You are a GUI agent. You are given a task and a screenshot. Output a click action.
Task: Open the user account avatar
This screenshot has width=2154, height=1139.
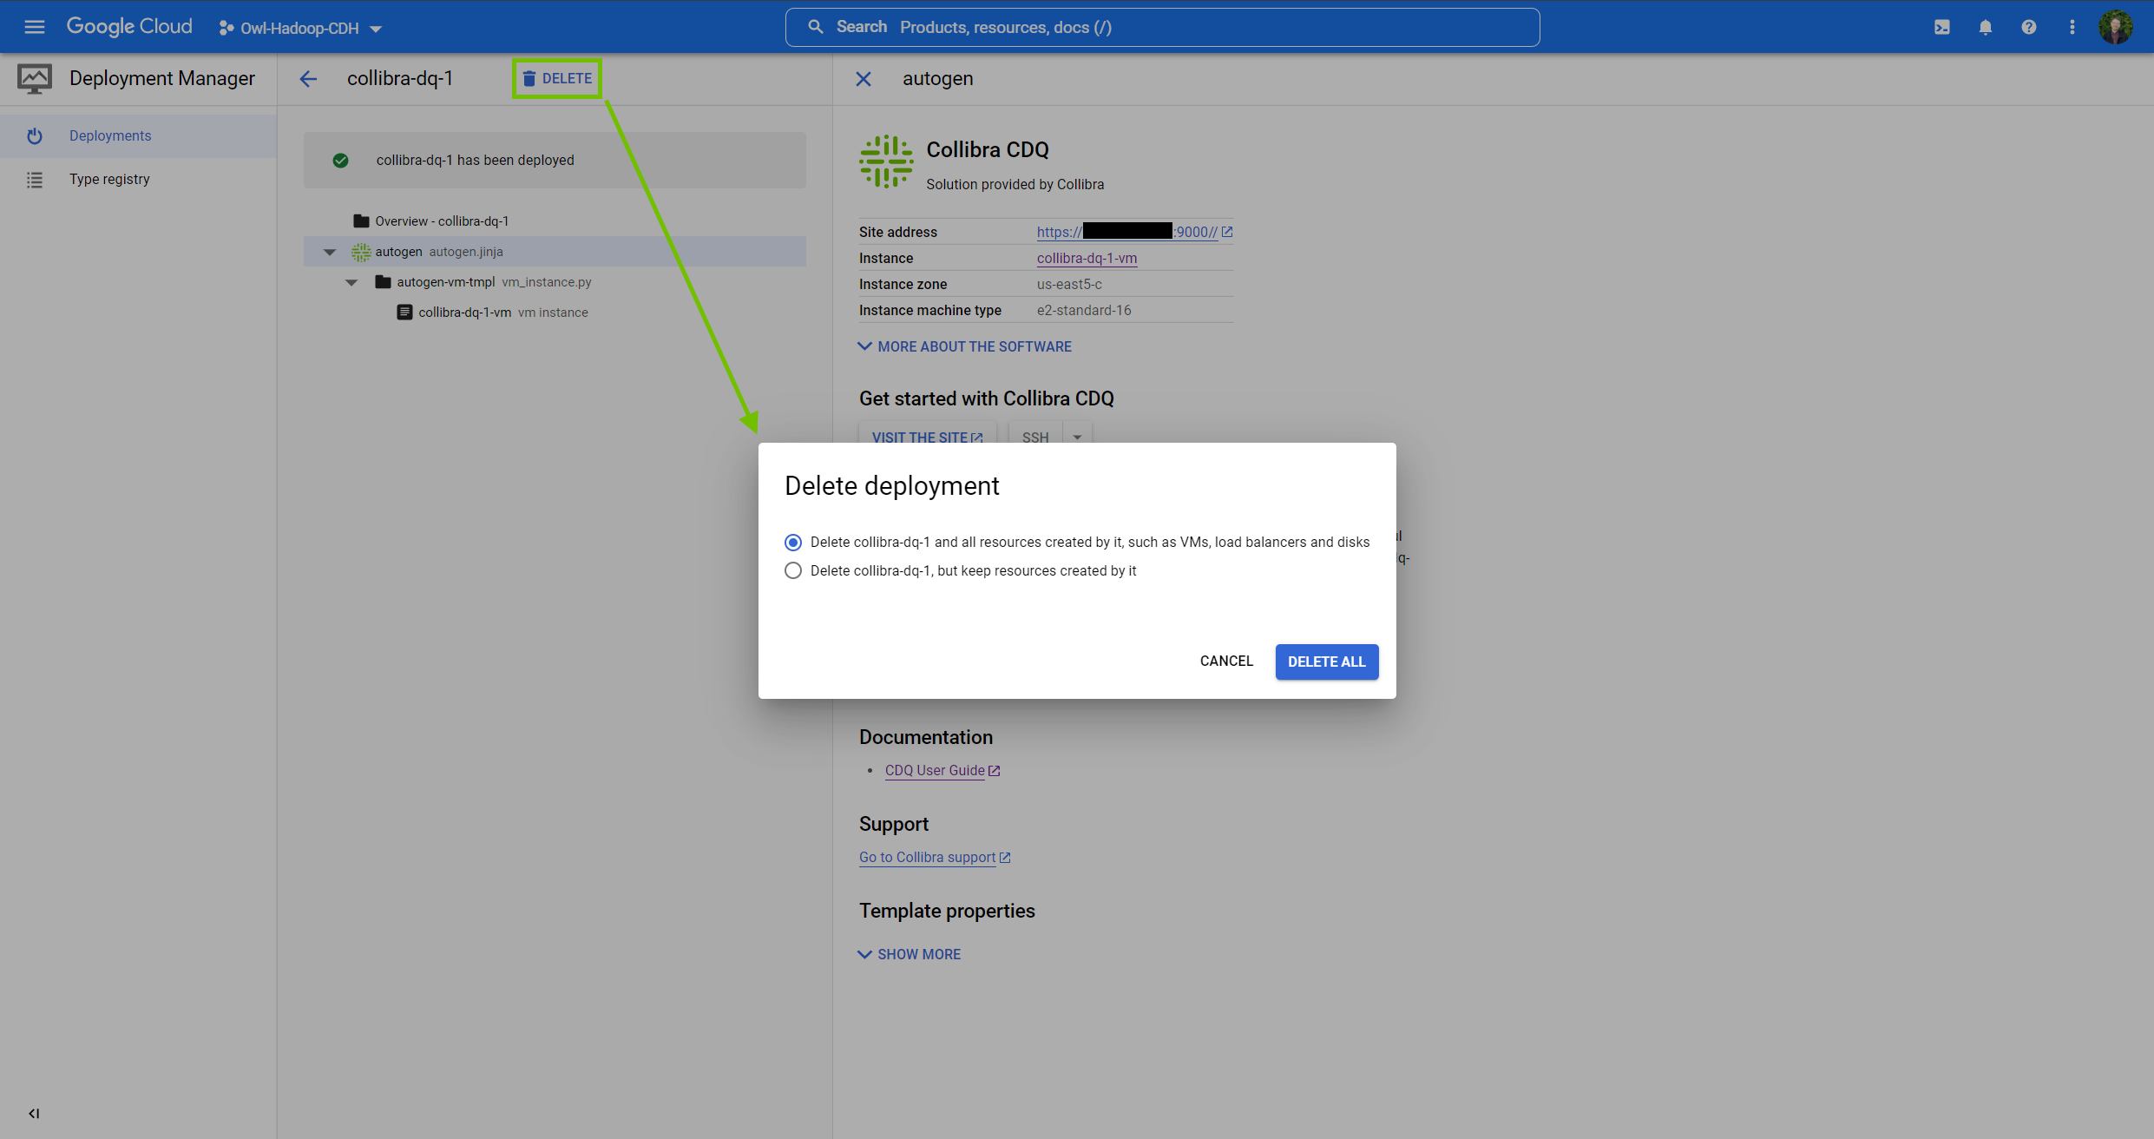click(x=2116, y=27)
